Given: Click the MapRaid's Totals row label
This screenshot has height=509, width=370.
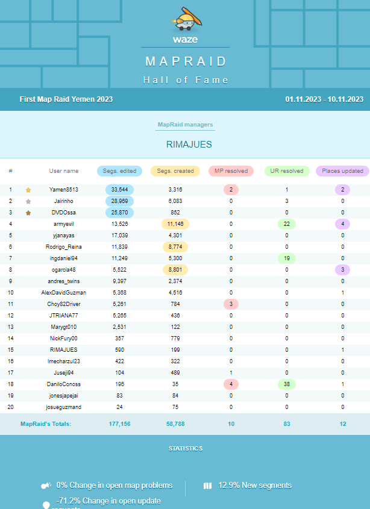Looking at the screenshot, I should pyautogui.click(x=46, y=424).
